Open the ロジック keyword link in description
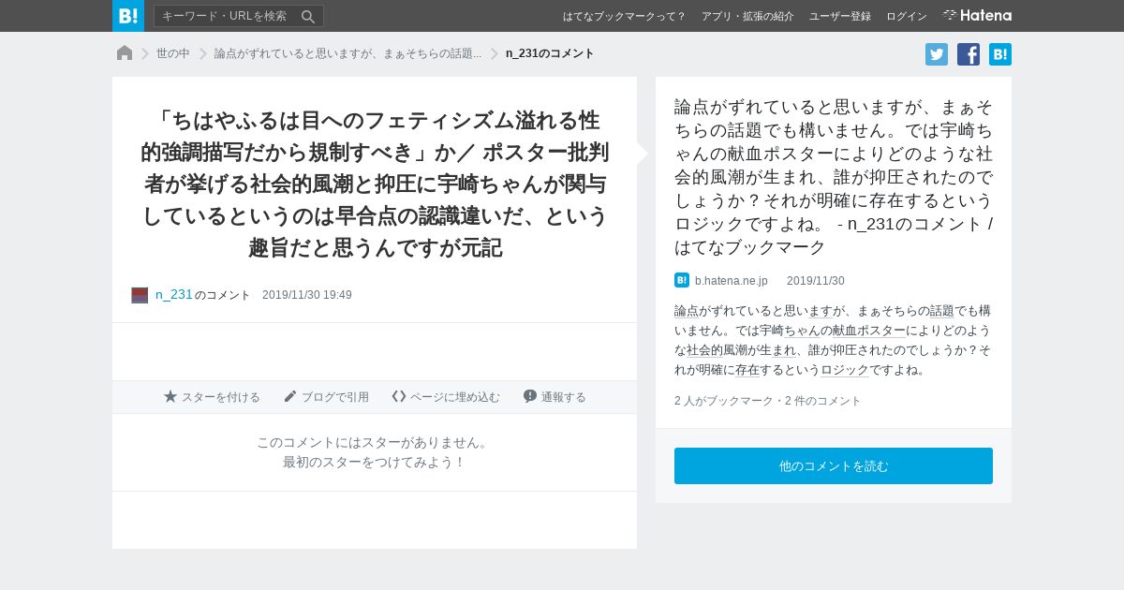Viewport: 1124px width, 590px height. point(845,369)
